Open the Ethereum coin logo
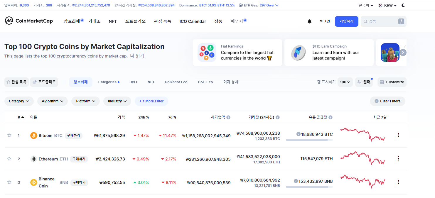 (34, 159)
